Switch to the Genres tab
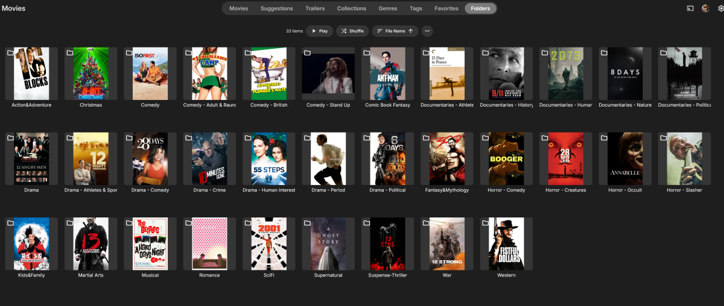Image resolution: width=724 pixels, height=306 pixels. click(x=388, y=8)
